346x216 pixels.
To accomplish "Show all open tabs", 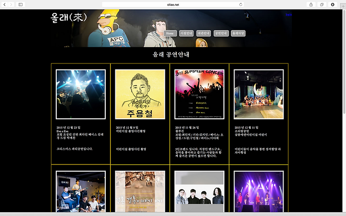I will coord(321,4).
